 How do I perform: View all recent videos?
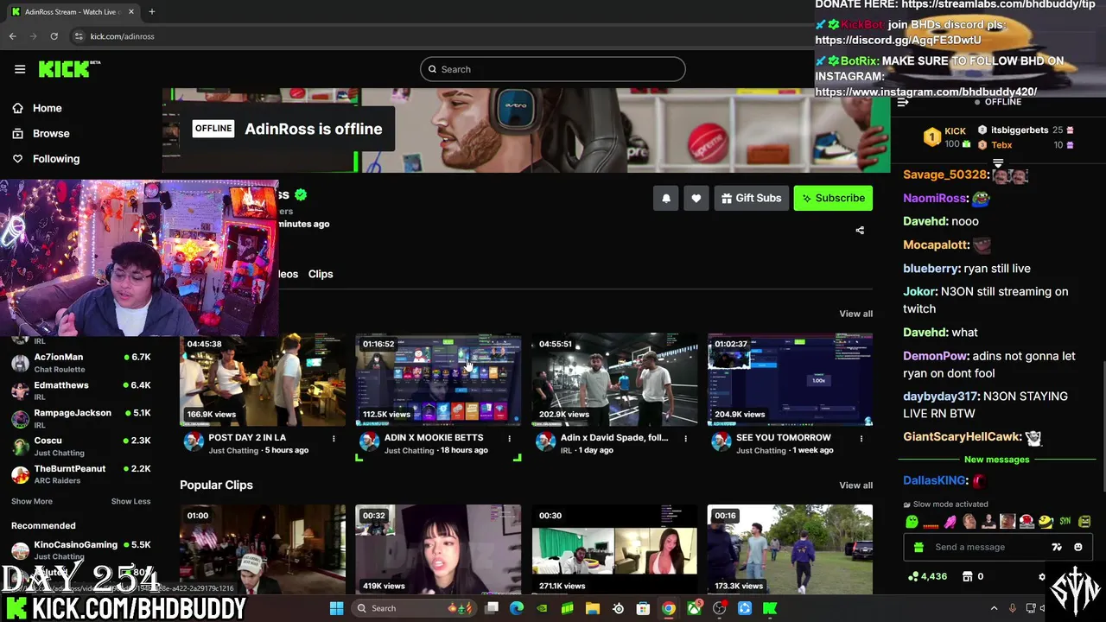(x=855, y=314)
